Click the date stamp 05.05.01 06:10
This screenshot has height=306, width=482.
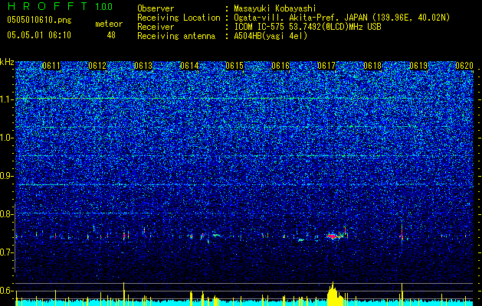(39, 35)
